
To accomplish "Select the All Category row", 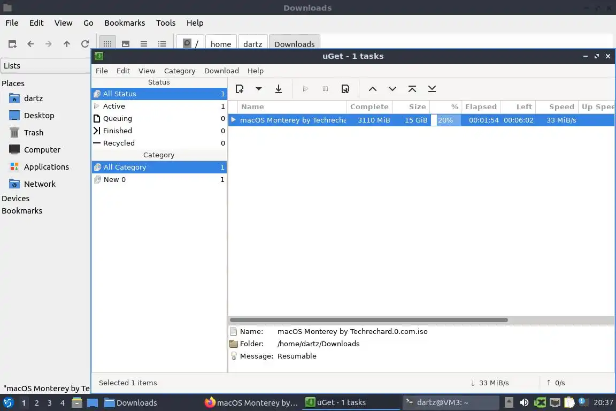I will pos(159,167).
